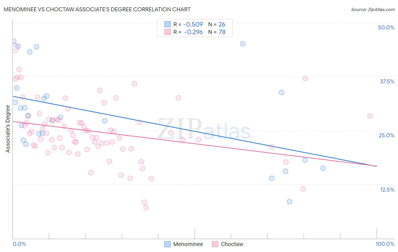This screenshot has width=398, height=252.
Task: Select the 50.0% y-axis label
Action: pyautogui.click(x=386, y=27)
